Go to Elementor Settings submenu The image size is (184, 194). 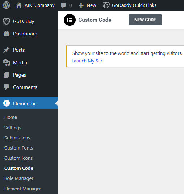click(x=13, y=128)
